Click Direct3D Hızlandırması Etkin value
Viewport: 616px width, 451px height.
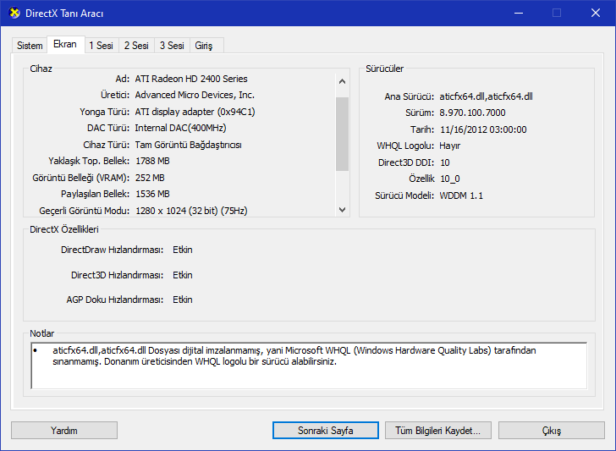[x=183, y=275]
